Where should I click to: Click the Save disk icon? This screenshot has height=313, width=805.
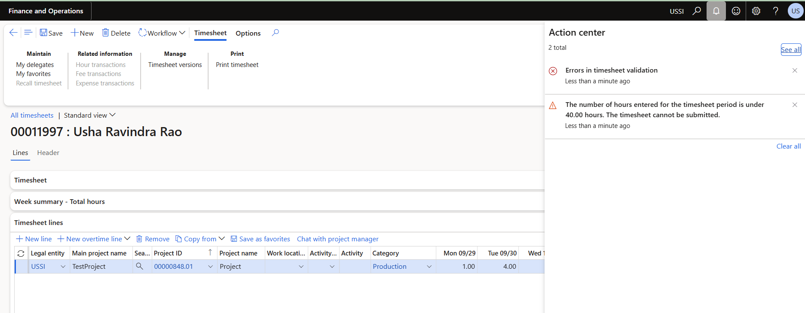(43, 33)
